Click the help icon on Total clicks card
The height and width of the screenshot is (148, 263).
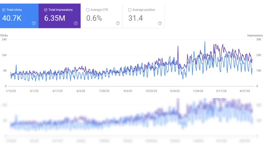point(34,23)
